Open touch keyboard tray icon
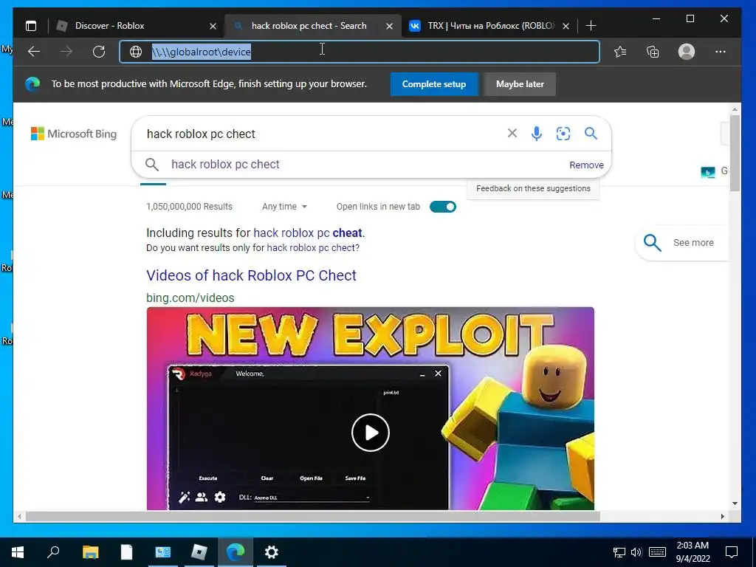This screenshot has height=567, width=756. tap(657, 552)
